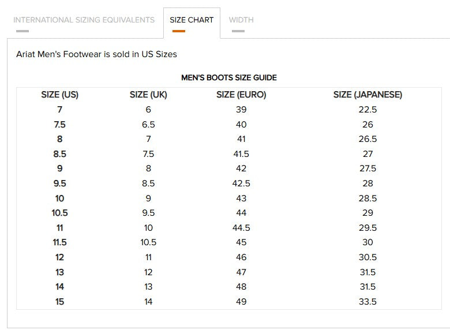Click the SIZE (EURO) column header
Image resolution: width=450 pixels, height=330 pixels.
[x=241, y=95]
